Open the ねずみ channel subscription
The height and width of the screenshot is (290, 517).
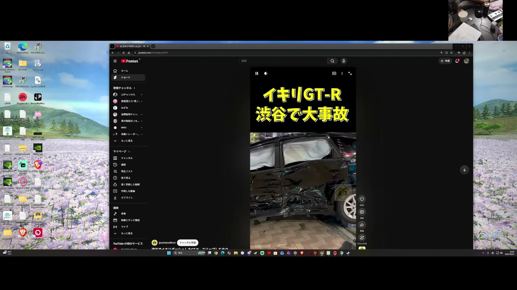pos(128,108)
